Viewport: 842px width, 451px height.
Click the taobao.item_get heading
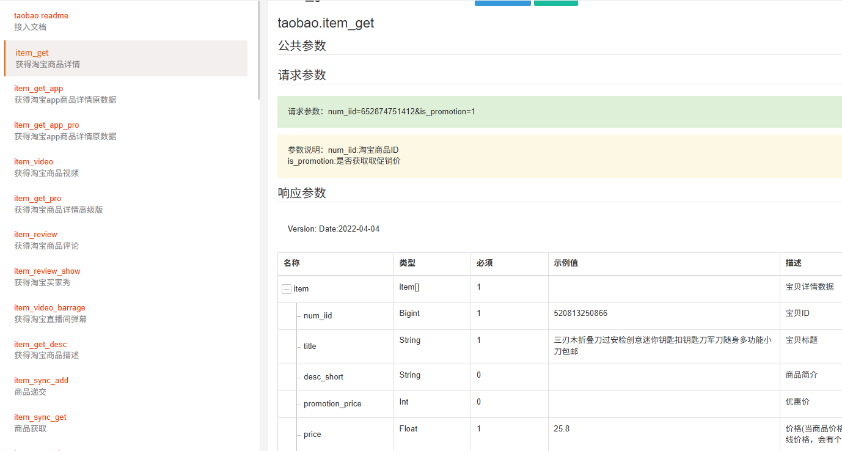click(326, 23)
